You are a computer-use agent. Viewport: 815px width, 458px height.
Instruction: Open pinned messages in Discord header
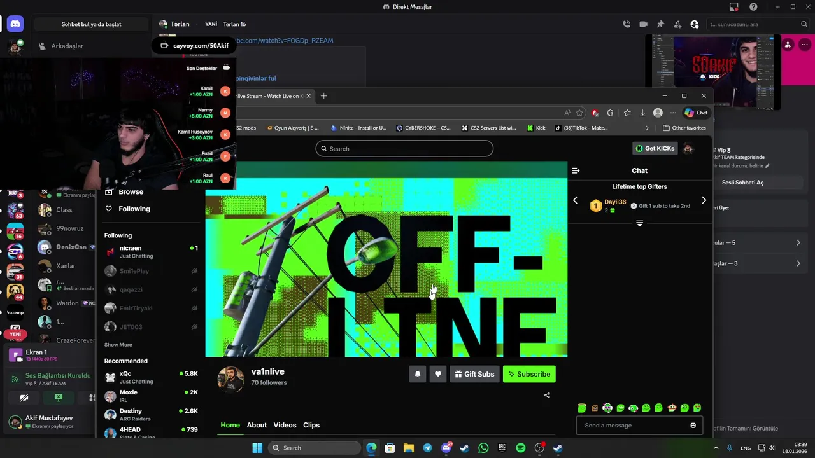point(660,24)
